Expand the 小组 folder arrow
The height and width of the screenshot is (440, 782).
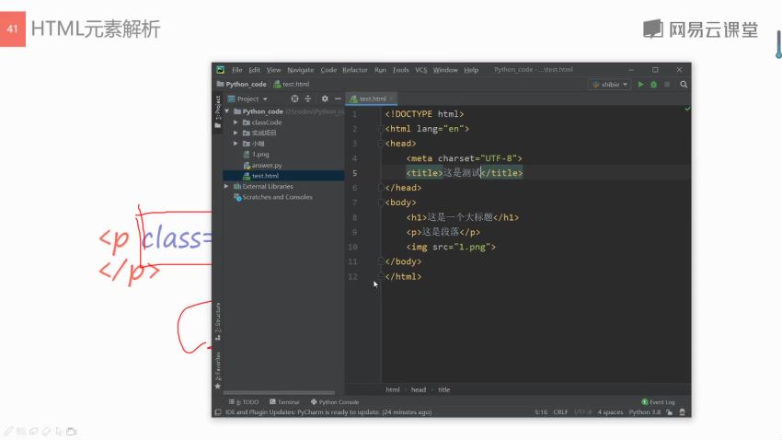coord(236,144)
